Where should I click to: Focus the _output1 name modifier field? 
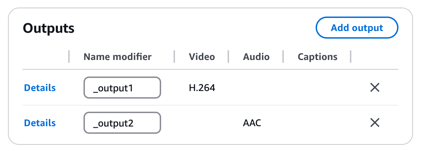tap(122, 88)
